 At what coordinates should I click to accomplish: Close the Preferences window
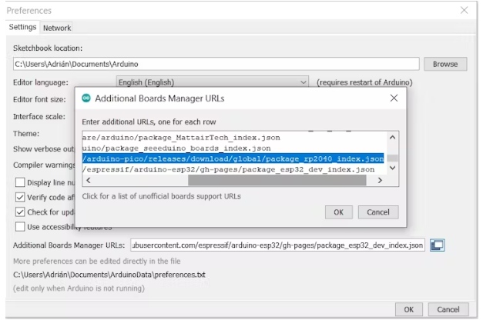[x=464, y=10]
